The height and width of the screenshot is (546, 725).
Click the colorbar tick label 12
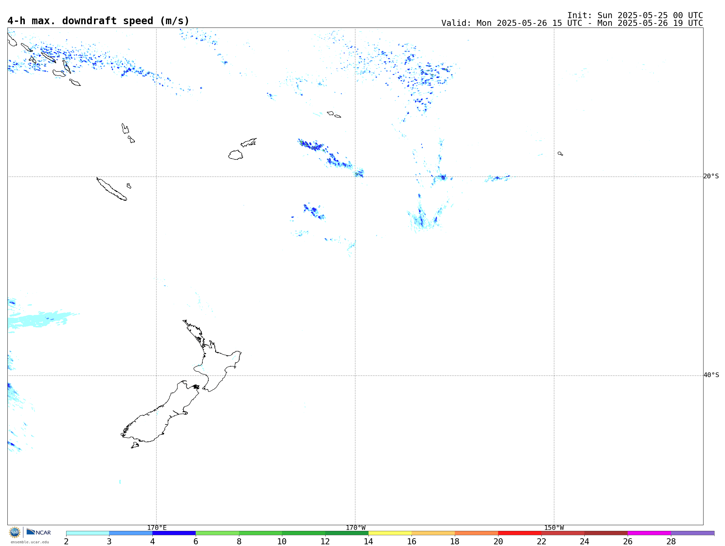pos(325,542)
